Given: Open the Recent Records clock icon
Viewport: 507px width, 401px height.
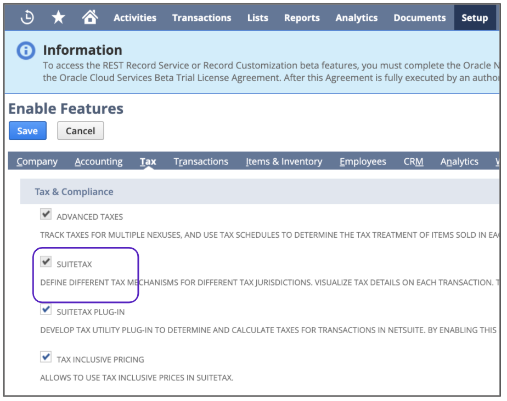Looking at the screenshot, I should coord(27,18).
